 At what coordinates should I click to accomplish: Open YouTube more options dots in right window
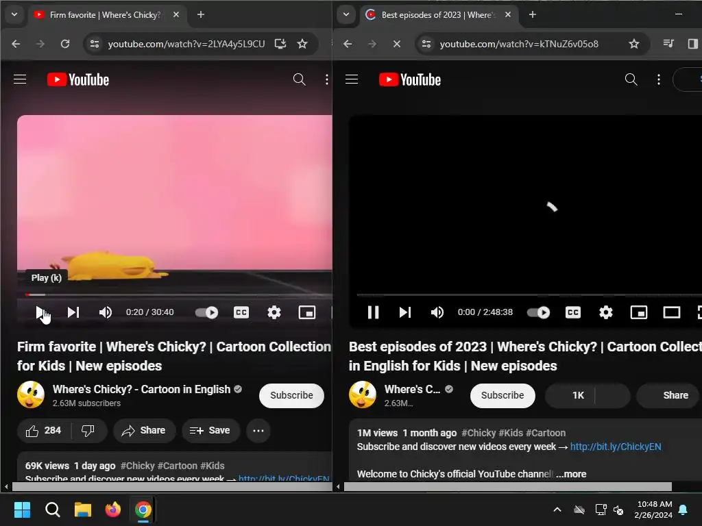click(x=659, y=79)
